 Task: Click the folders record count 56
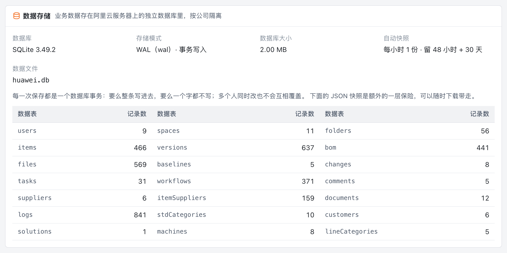[x=485, y=131]
